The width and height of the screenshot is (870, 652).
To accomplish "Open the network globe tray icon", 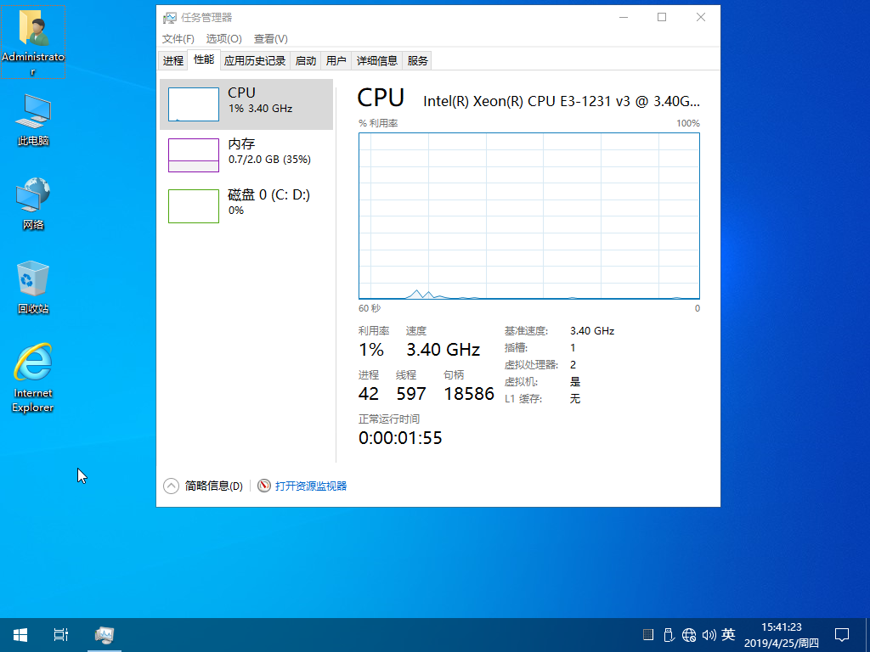I will point(689,635).
